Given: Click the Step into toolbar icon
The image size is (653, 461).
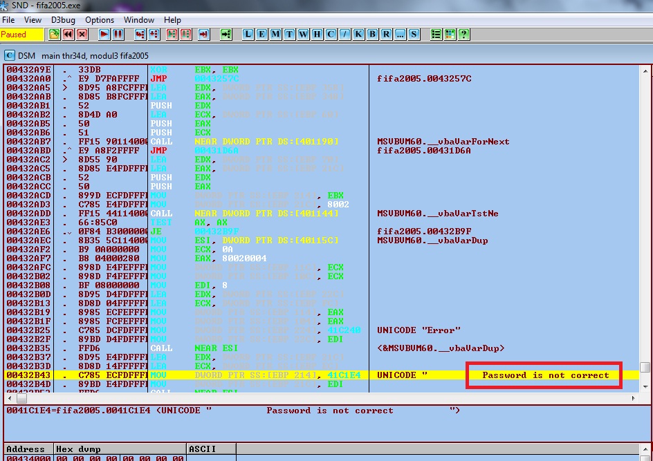Looking at the screenshot, I should (140, 34).
